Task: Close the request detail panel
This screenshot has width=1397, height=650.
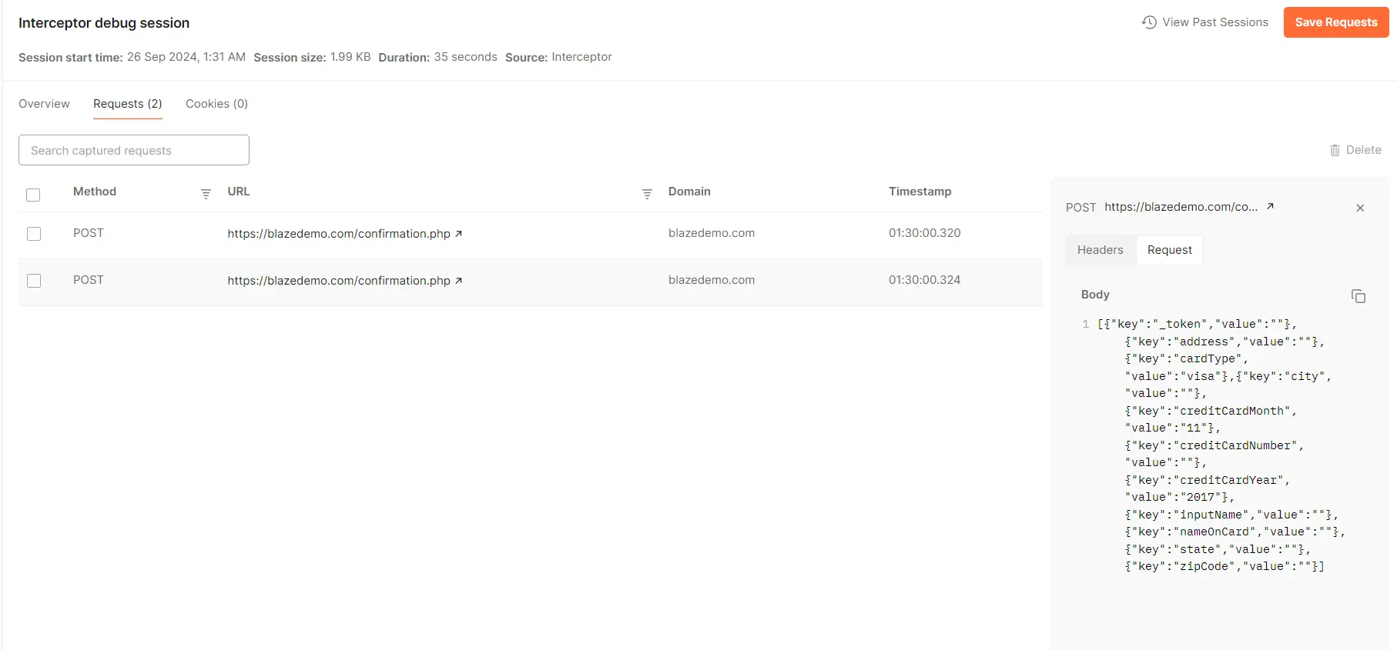Action: [1360, 208]
